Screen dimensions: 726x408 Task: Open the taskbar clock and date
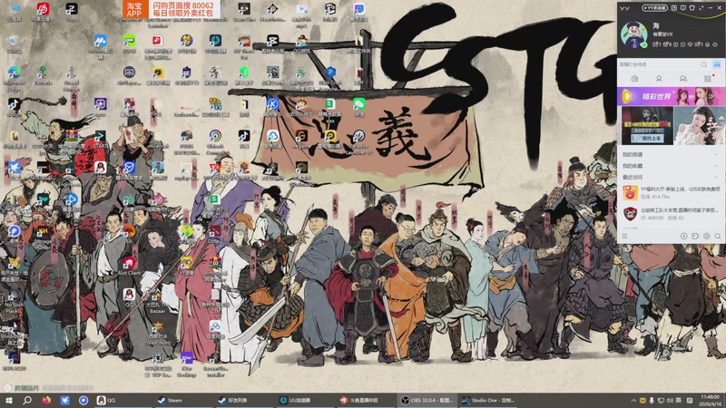(x=710, y=400)
